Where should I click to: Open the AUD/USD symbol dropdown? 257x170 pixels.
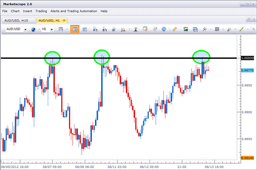[x=25, y=29]
